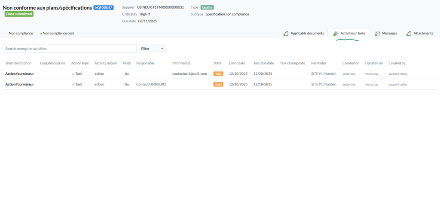Image resolution: width=440 pixels, height=208 pixels.
Task: Click the Messages envelope icon
Action: click(377, 34)
